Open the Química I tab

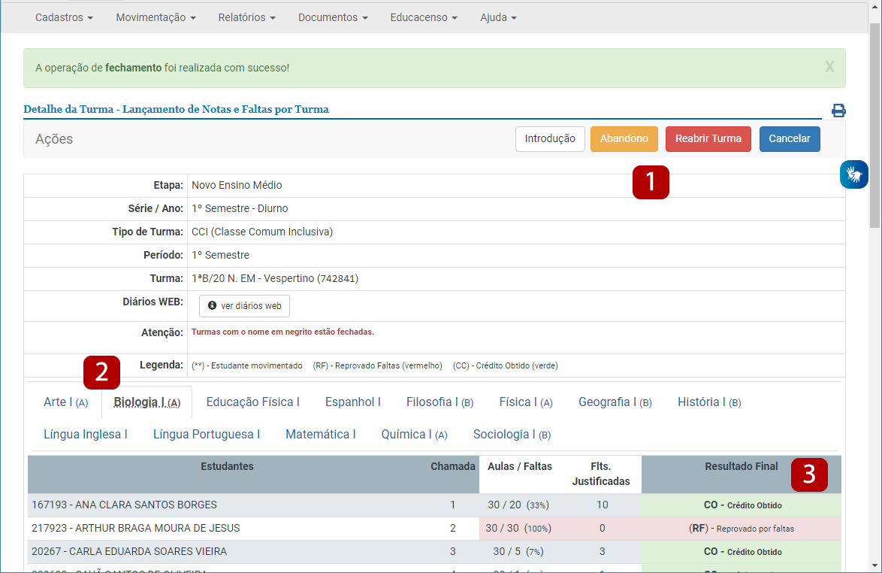point(414,435)
